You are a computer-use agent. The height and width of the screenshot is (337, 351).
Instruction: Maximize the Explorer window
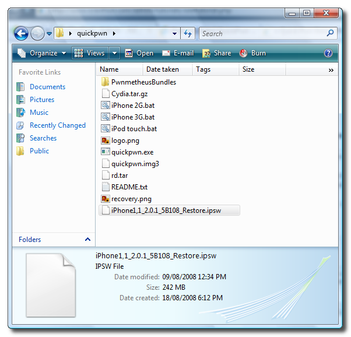[x=307, y=13]
